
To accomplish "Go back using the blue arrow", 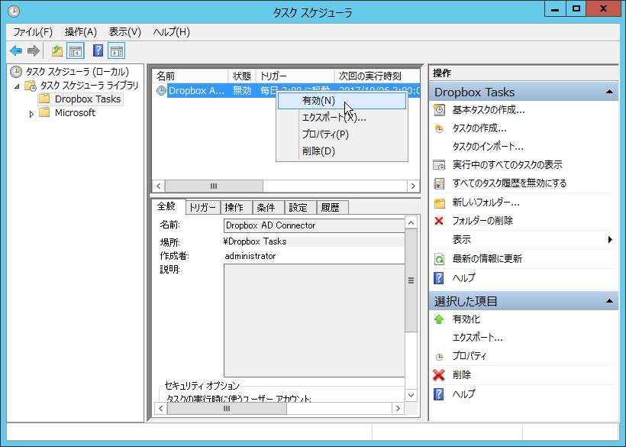I will 16,50.
